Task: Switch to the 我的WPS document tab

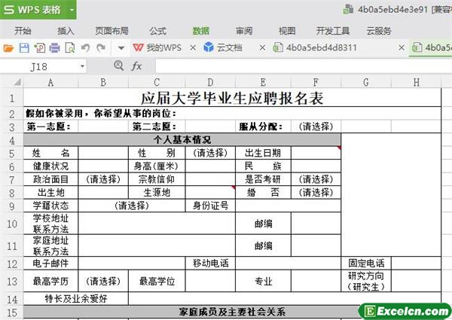Action: click(x=157, y=48)
